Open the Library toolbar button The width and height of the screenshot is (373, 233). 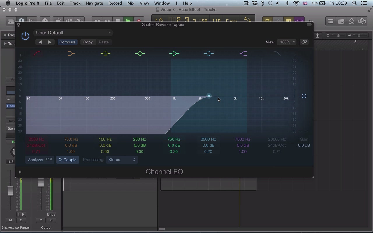(11, 21)
